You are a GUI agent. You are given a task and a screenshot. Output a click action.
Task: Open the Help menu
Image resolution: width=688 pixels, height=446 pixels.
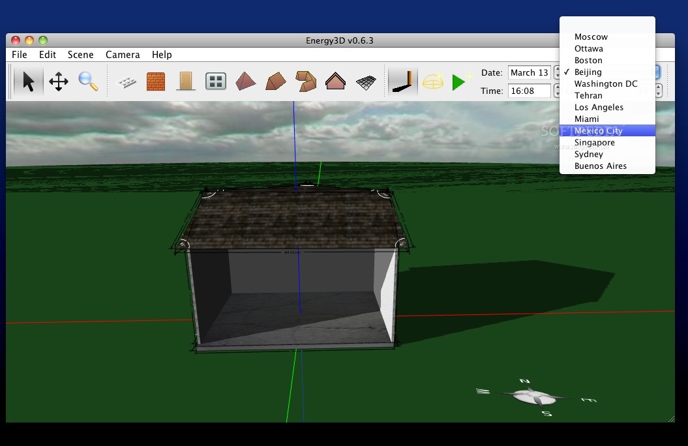pos(162,54)
